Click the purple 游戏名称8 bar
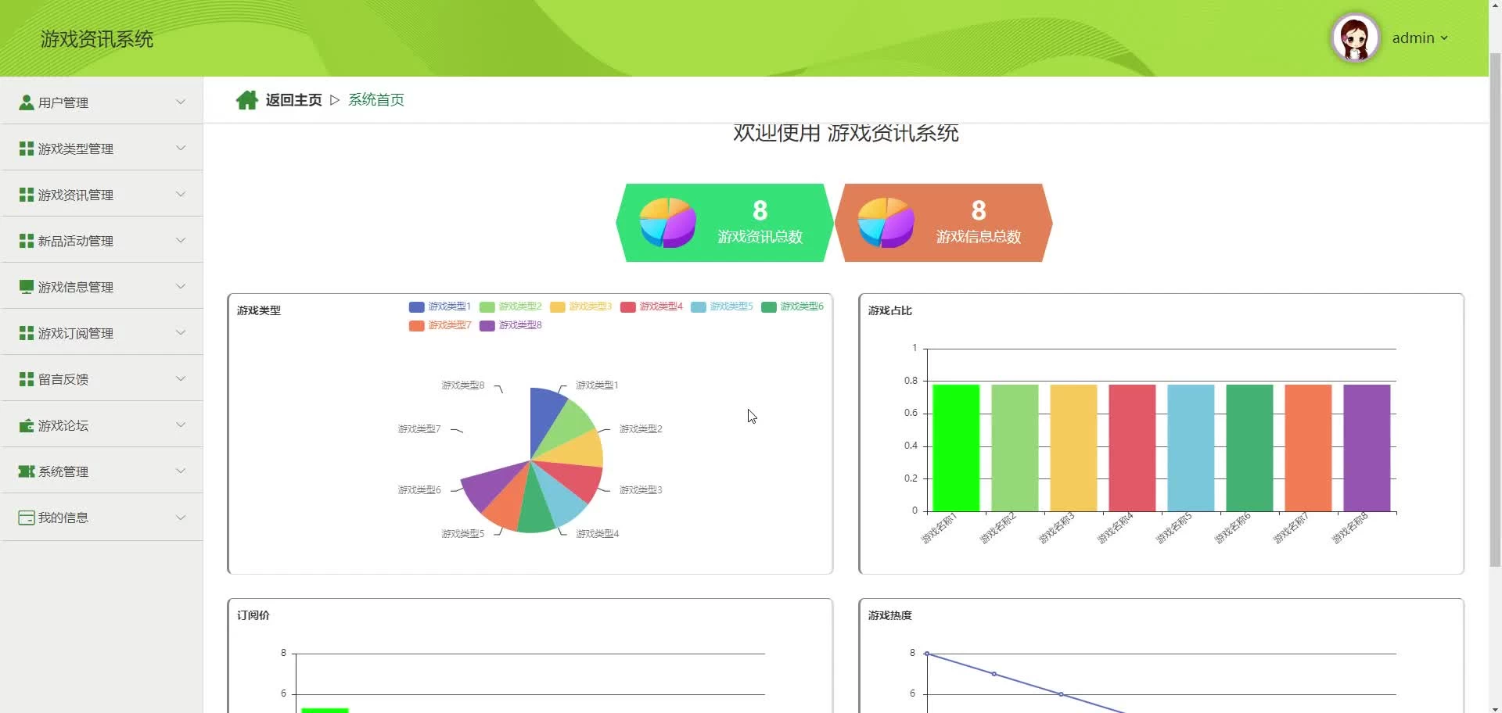 pyautogui.click(x=1367, y=448)
